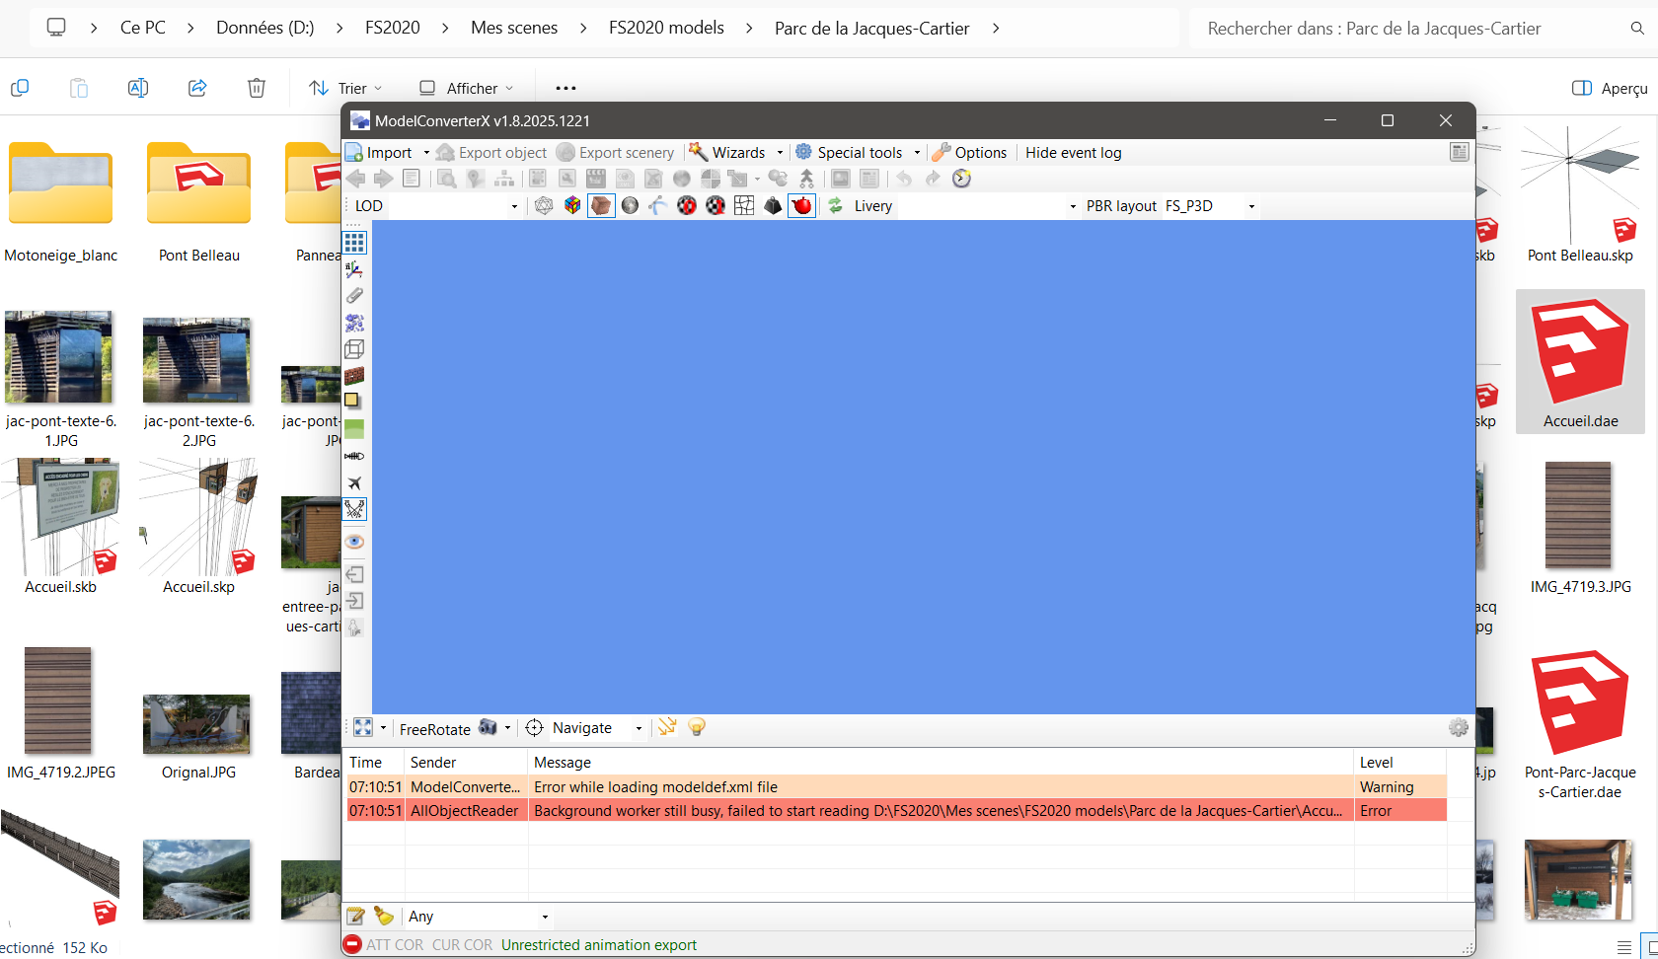Viewport: 1658px width, 959px height.
Task: Toggle the crossed light-poles icon in side toolbar
Action: (354, 509)
